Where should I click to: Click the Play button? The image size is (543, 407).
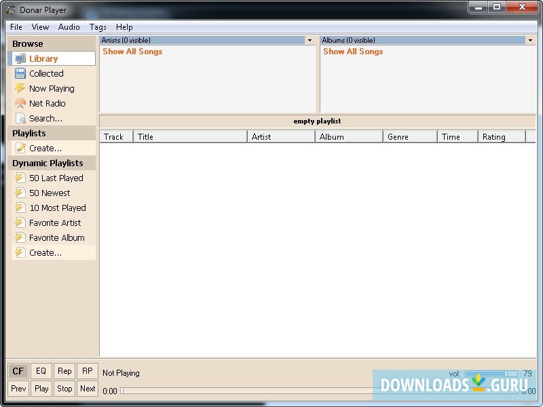(41, 389)
